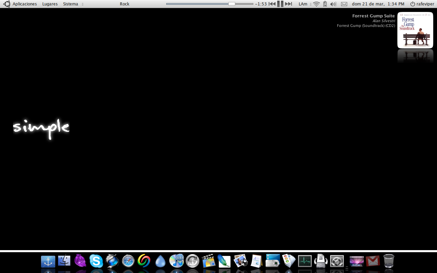Launch the Pages document notepad icon
Image resolution: width=437 pixels, height=273 pixels.
tap(256, 261)
